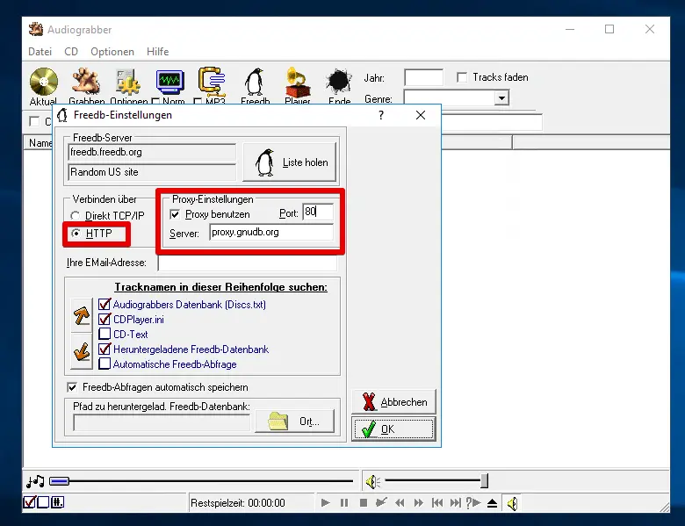Screen dimensions: 685x526
Task: Open the CD menu
Action: [x=71, y=52]
